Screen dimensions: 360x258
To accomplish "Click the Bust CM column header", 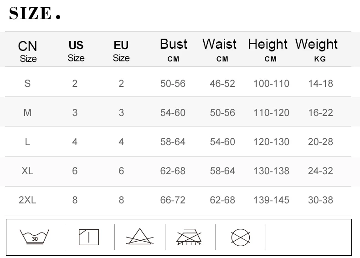I will [173, 50].
